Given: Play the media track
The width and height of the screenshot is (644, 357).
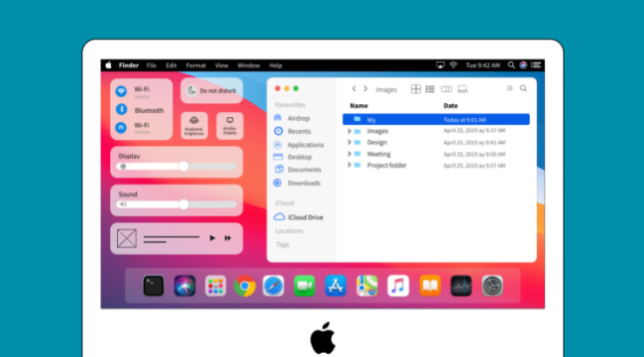Looking at the screenshot, I should click(212, 238).
